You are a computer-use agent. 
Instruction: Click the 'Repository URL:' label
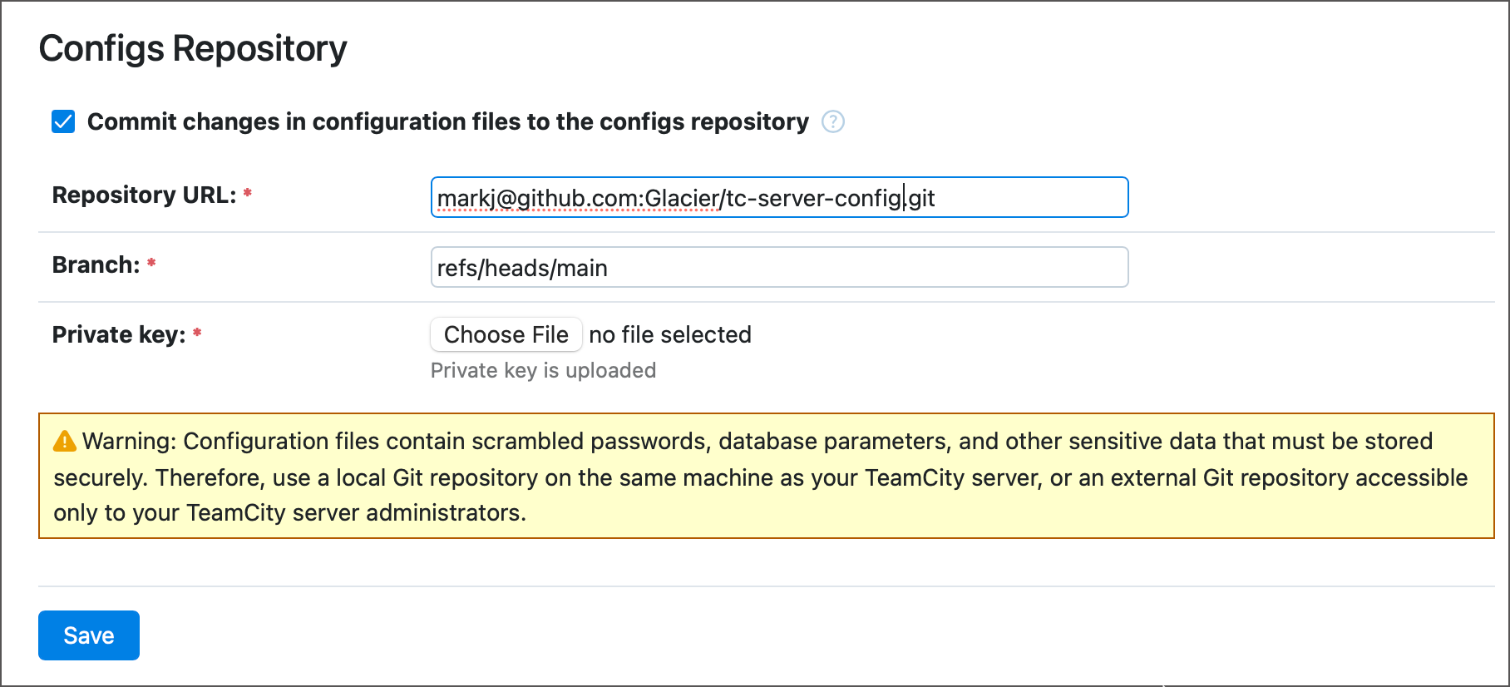coord(144,195)
